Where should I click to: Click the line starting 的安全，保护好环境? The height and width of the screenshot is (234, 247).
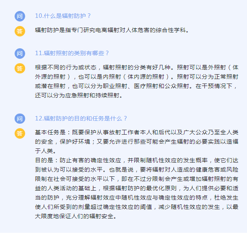point(137,142)
